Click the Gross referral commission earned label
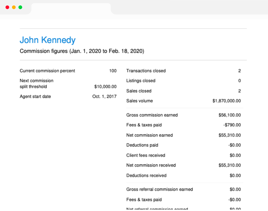Image resolution: width=268 pixels, height=211 pixels. coord(160,189)
